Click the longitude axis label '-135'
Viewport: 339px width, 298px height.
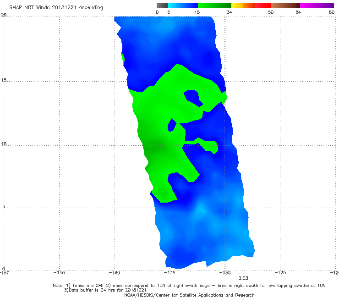tap(169, 273)
